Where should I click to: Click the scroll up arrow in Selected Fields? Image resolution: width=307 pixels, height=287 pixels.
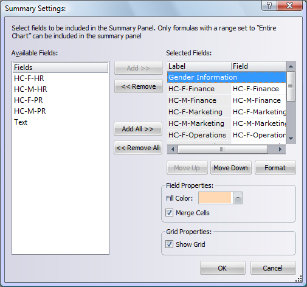(291, 66)
